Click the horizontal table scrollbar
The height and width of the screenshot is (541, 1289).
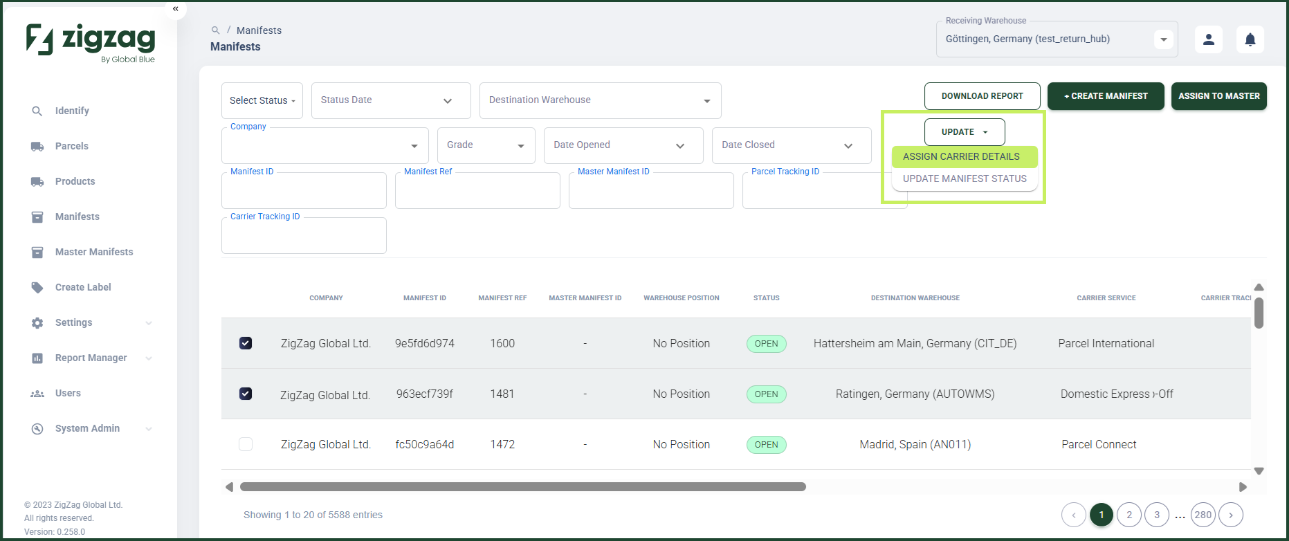[522, 487]
